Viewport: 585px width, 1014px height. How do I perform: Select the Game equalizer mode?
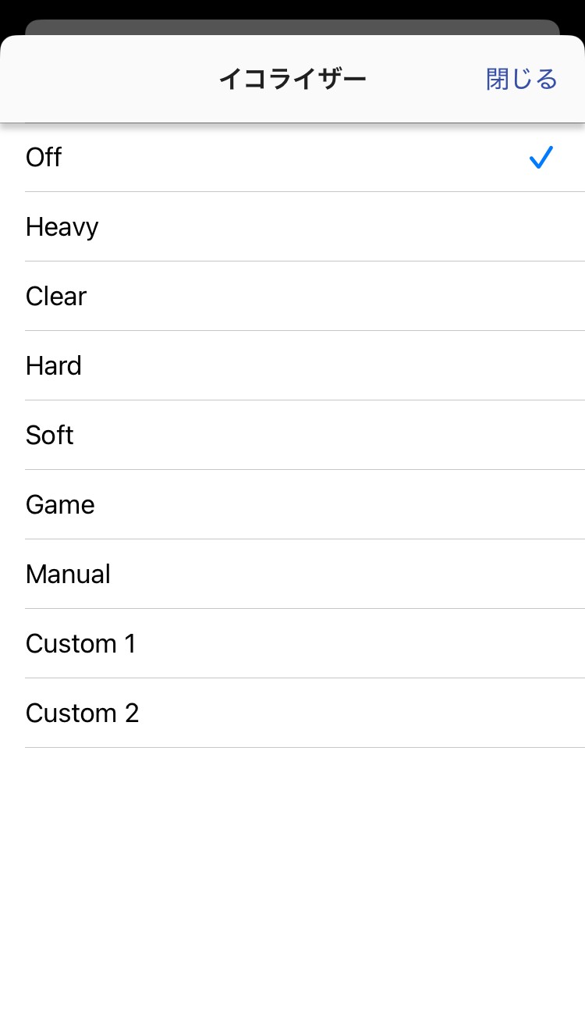click(60, 505)
